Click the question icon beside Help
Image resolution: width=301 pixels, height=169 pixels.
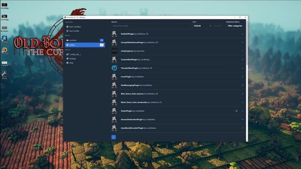point(67,63)
